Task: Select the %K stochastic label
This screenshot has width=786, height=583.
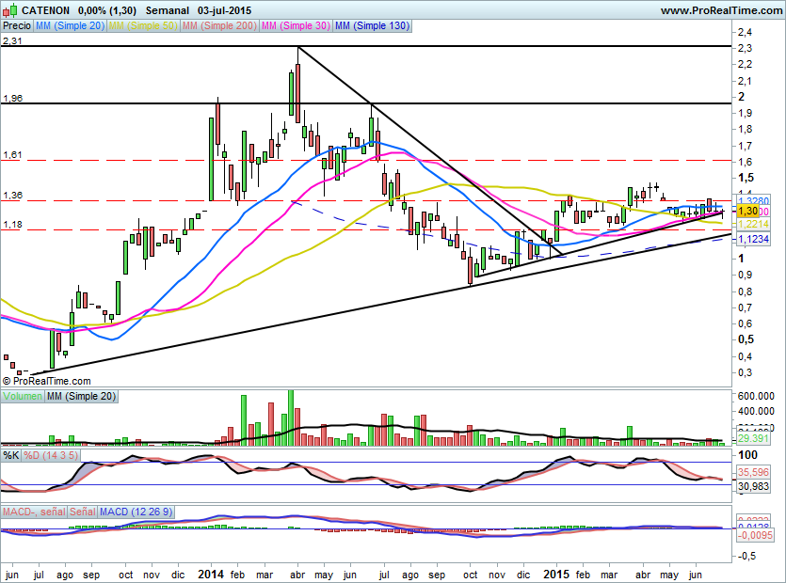Action: click(x=11, y=456)
